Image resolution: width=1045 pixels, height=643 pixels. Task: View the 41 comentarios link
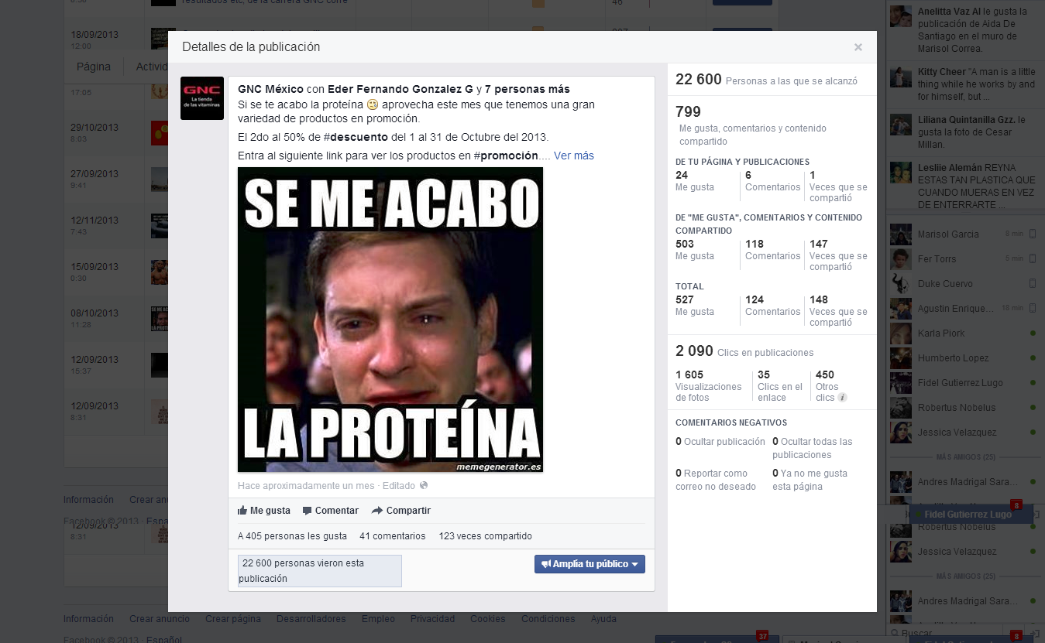(x=392, y=536)
